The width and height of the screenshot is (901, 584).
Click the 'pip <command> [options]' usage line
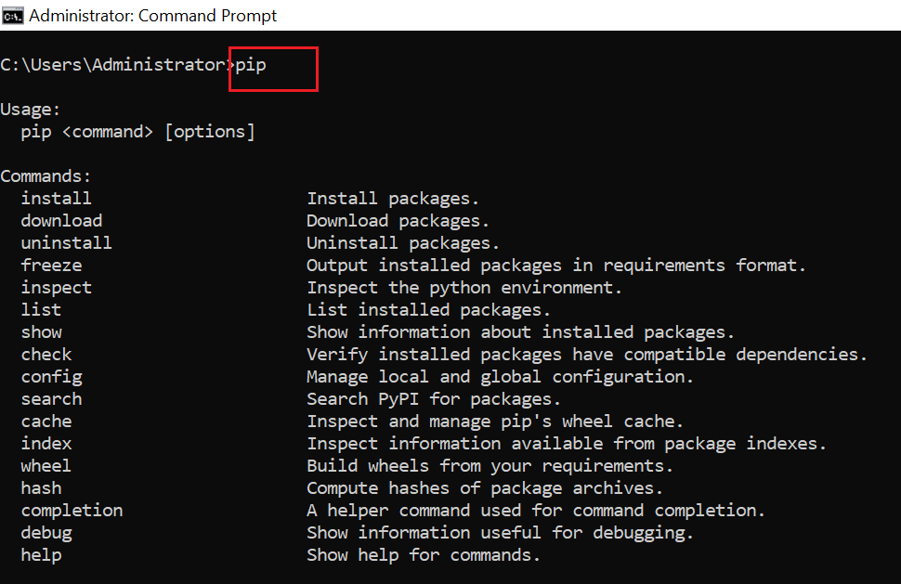coord(137,132)
